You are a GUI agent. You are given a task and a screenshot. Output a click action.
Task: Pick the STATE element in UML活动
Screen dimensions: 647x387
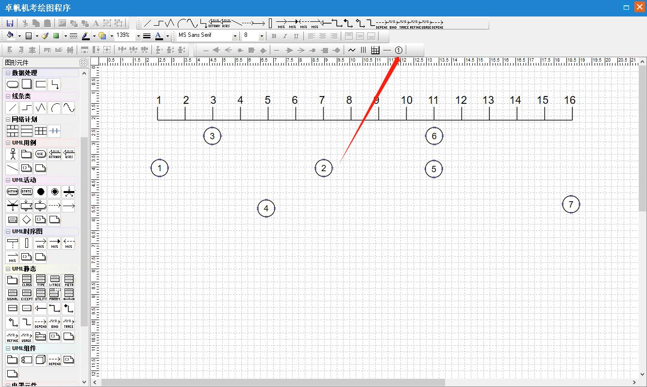[x=27, y=192]
